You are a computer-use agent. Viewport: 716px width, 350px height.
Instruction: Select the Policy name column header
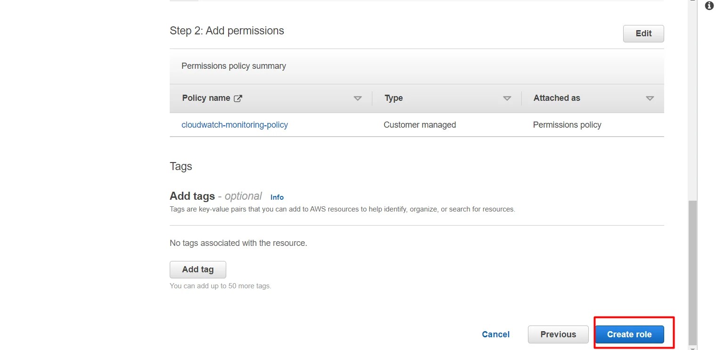(206, 98)
